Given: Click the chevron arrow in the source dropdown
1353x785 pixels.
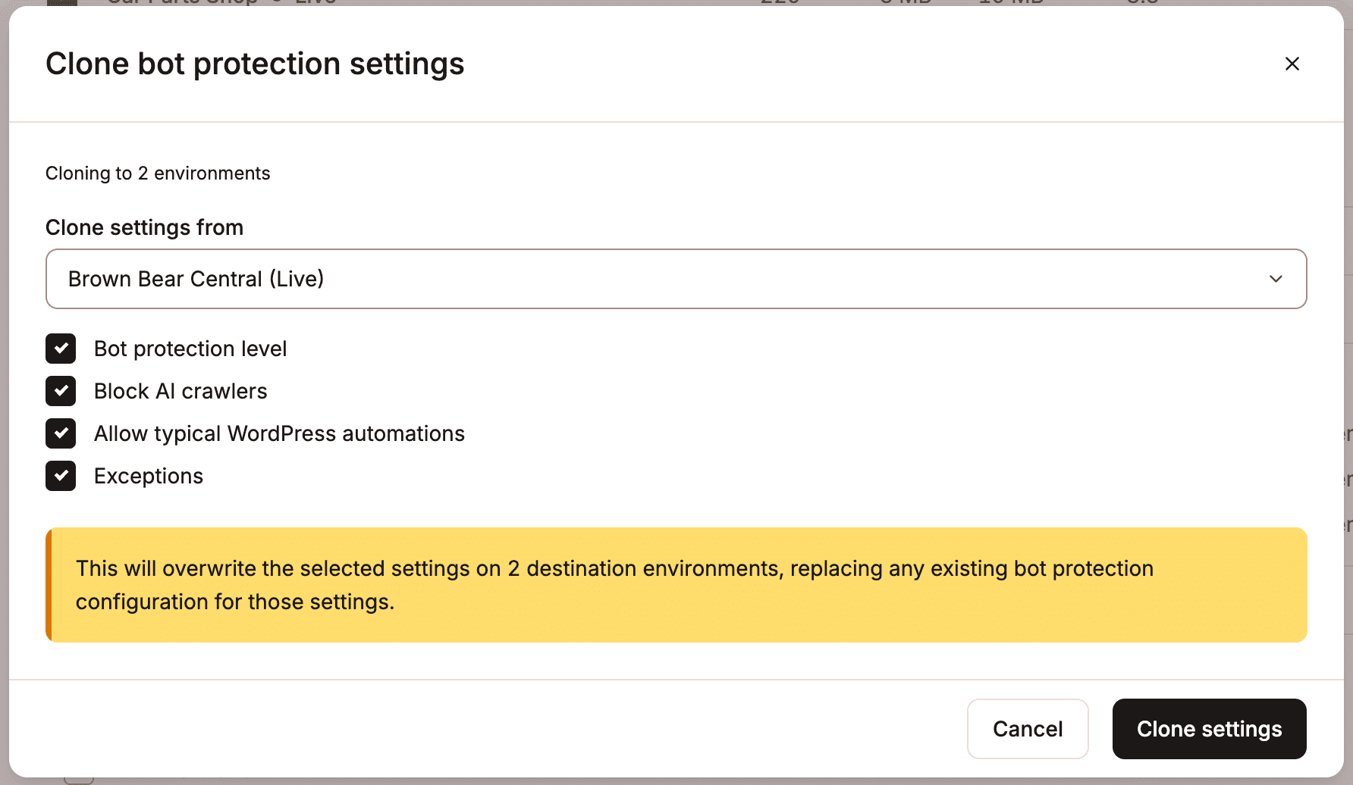Looking at the screenshot, I should pos(1276,279).
